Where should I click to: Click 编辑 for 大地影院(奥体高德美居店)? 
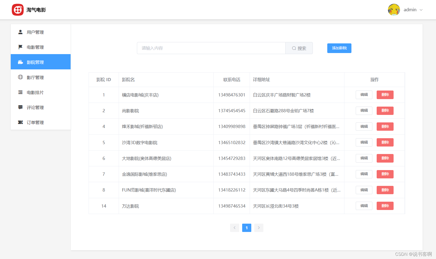[x=364, y=158]
